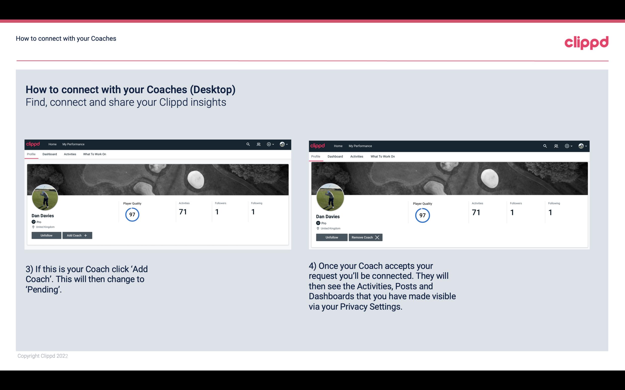
Task: Toggle the Unfollow button right screen
Action: click(332, 237)
